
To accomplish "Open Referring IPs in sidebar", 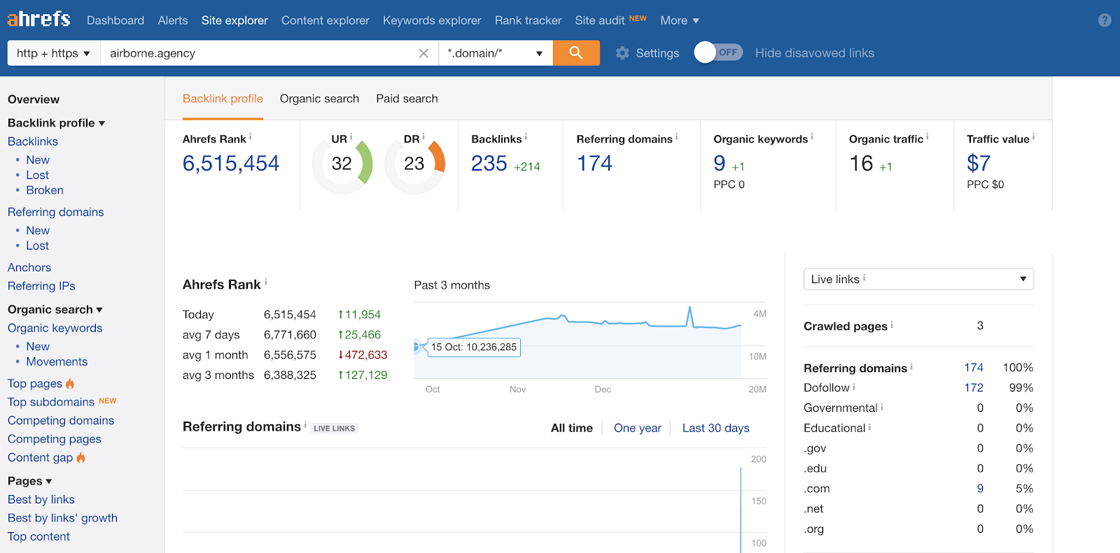I will tap(41, 286).
